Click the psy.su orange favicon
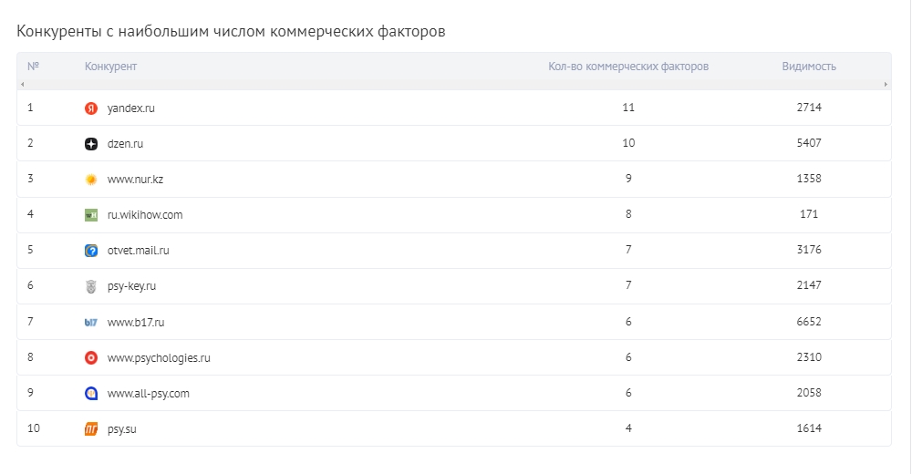 click(x=91, y=429)
